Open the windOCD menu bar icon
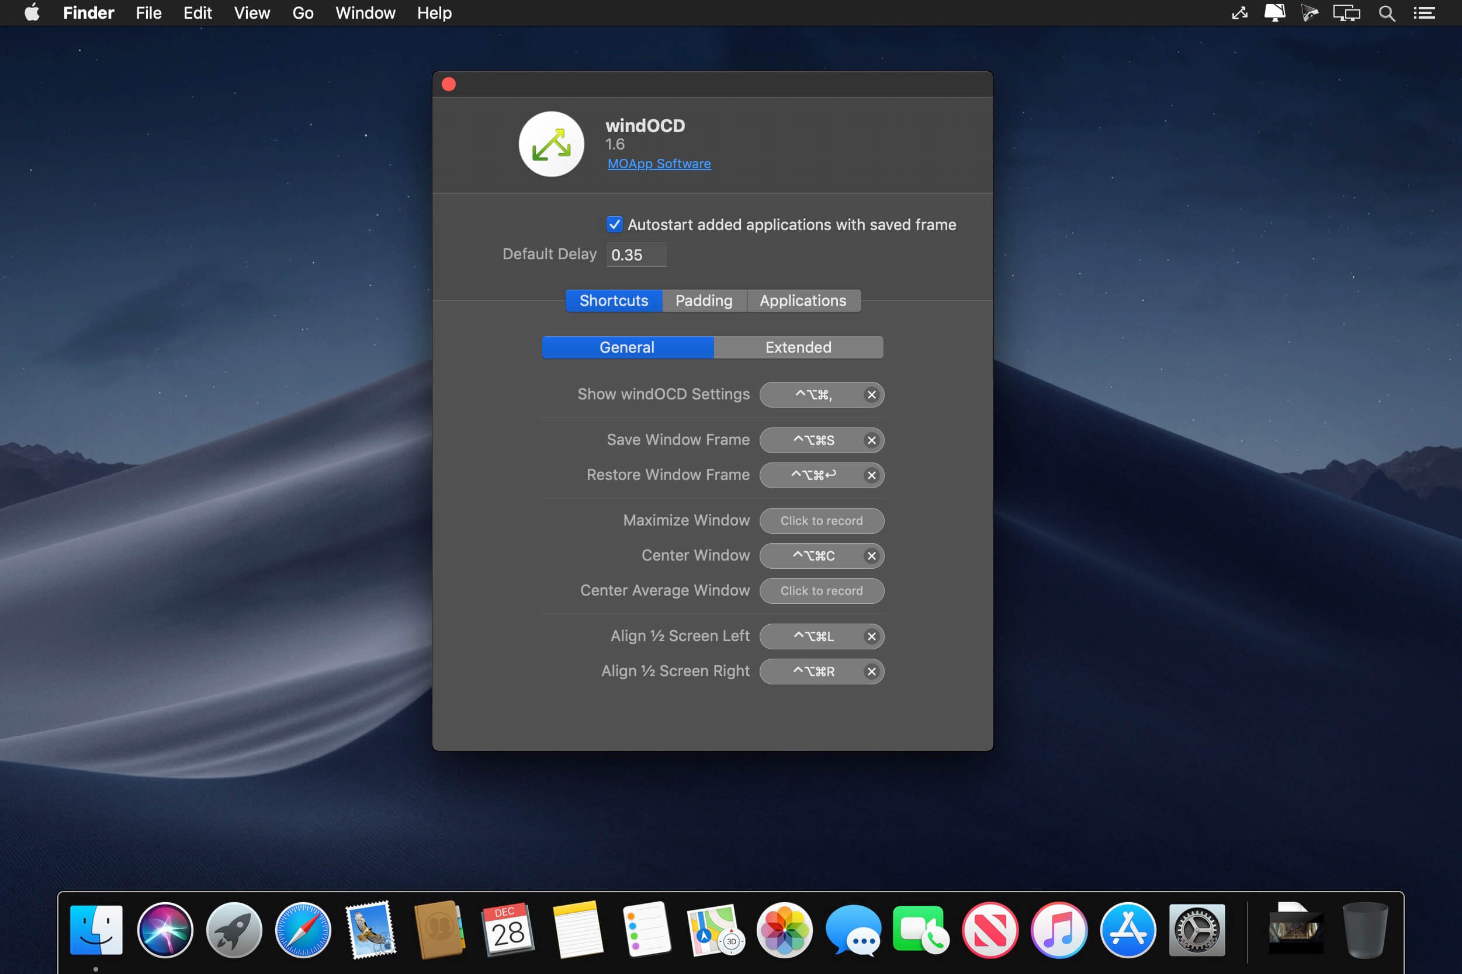The height and width of the screenshot is (974, 1462). click(1239, 13)
